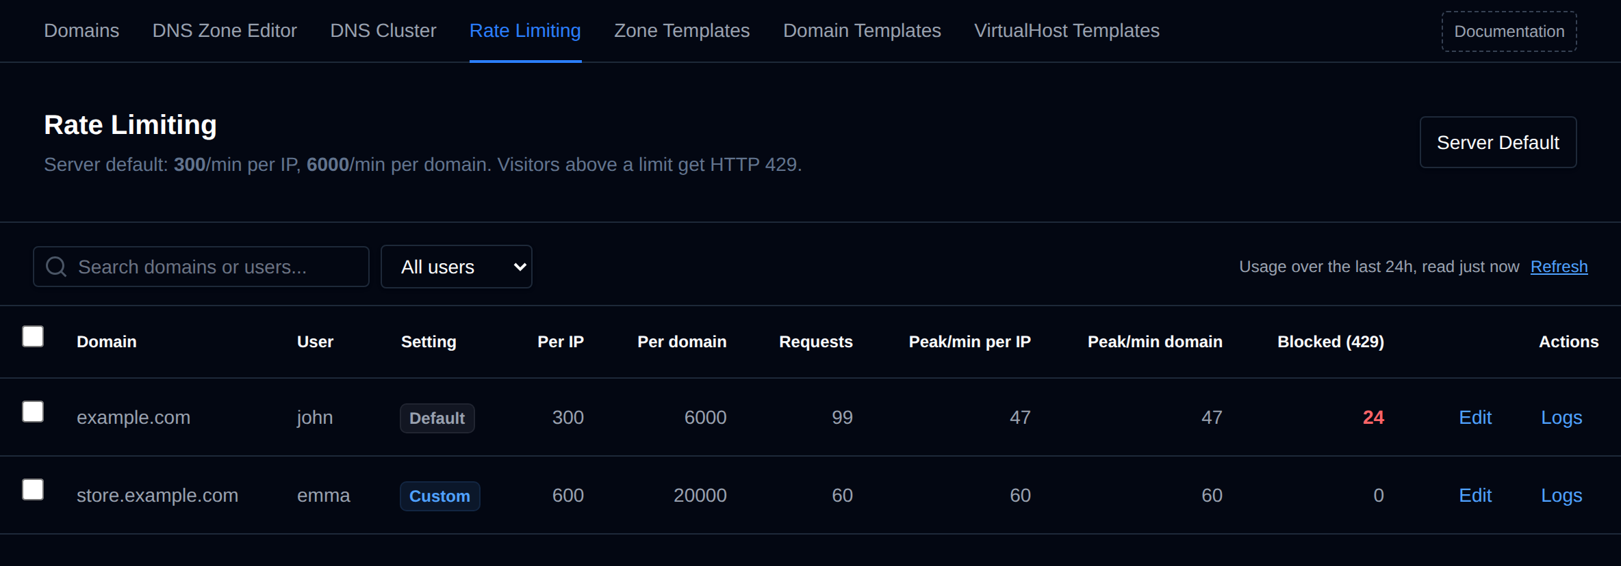Refresh the usage statistics
Image resolution: width=1621 pixels, height=566 pixels.
(x=1559, y=267)
